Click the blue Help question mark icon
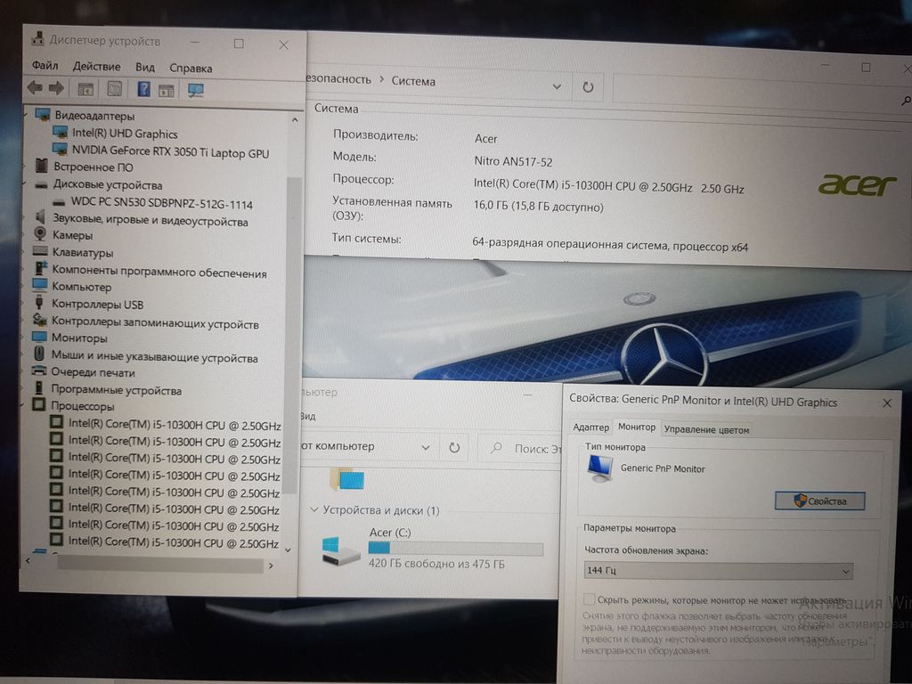Image resolution: width=912 pixels, height=684 pixels. [142, 89]
